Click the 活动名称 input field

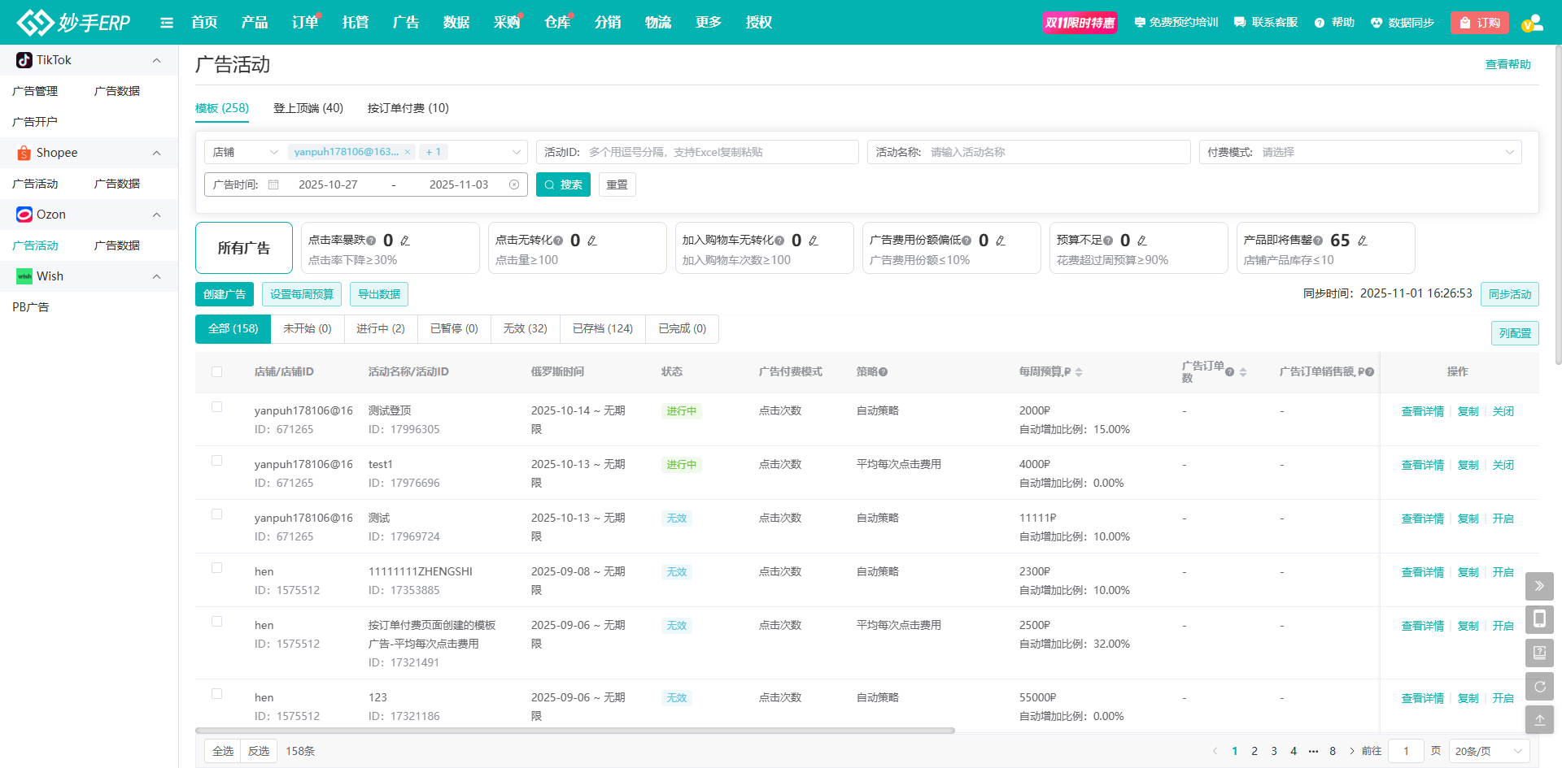[x=1049, y=152]
